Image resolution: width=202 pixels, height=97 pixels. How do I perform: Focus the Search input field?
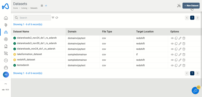click(32, 18)
